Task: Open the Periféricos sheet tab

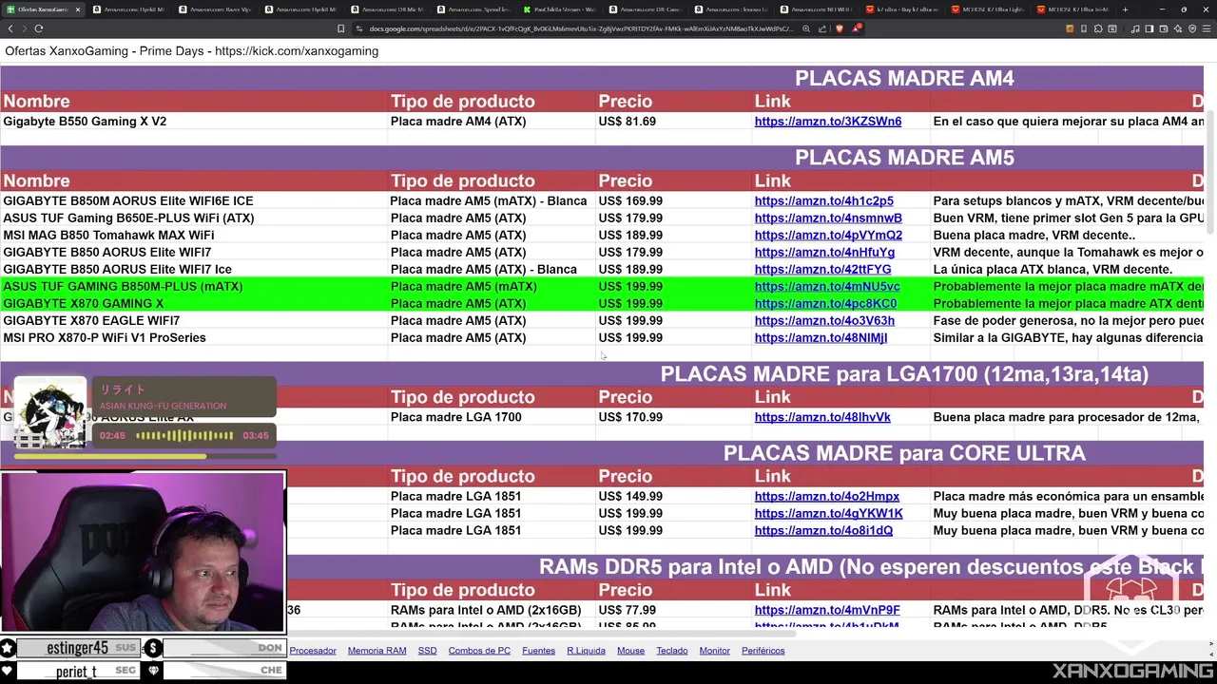Action: pyautogui.click(x=763, y=651)
